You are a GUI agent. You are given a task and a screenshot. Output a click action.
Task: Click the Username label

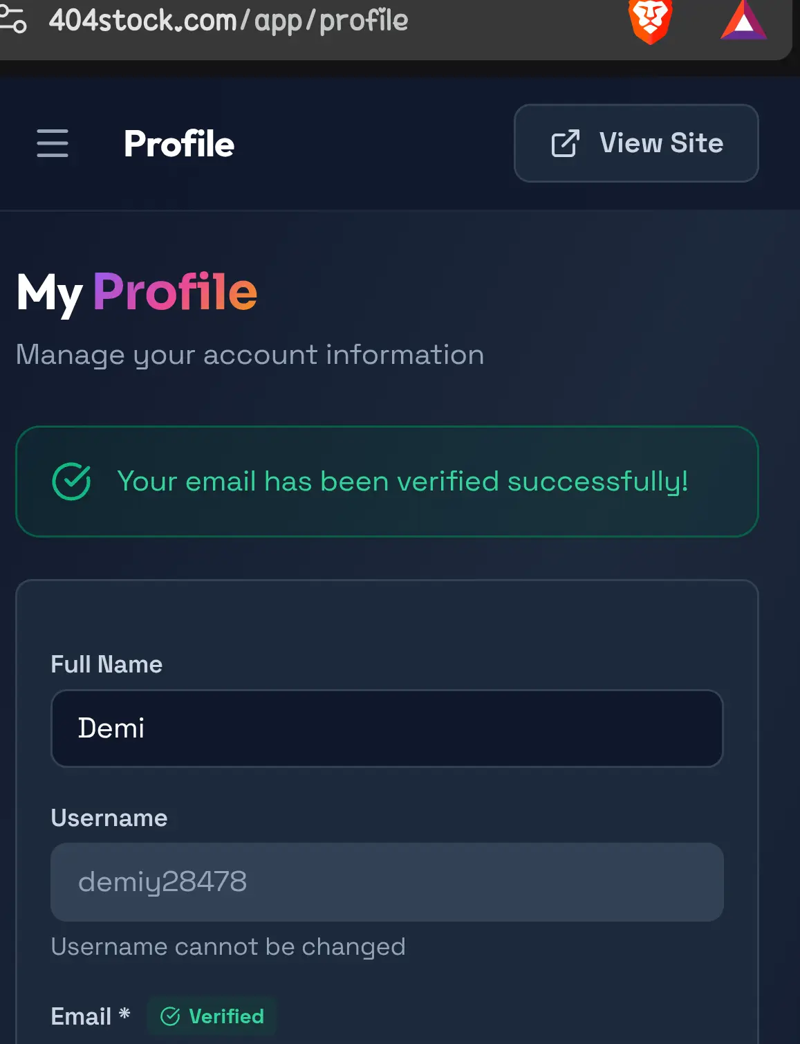109,818
